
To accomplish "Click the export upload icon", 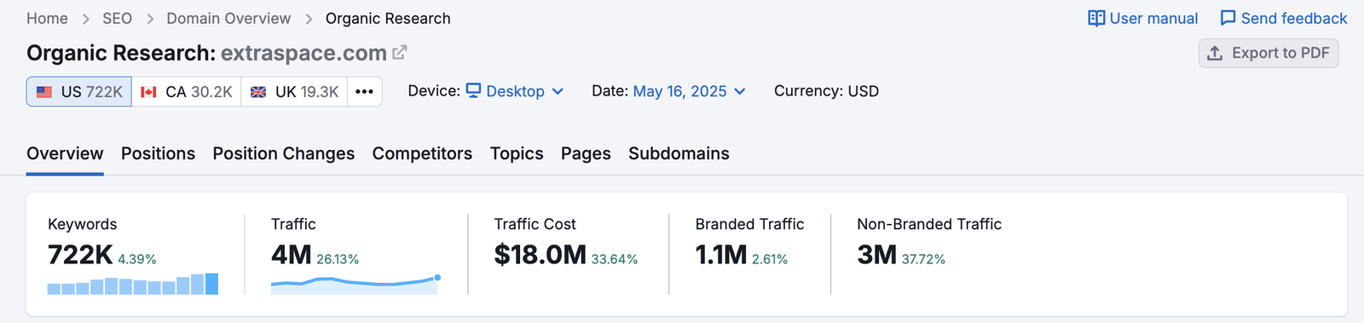I will point(1215,53).
